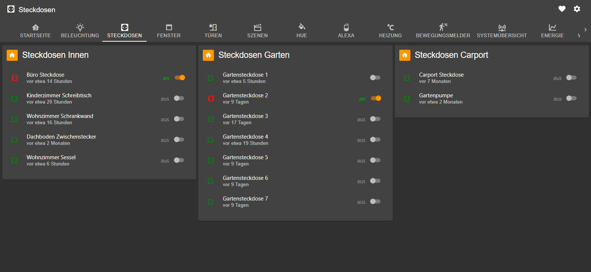The width and height of the screenshot is (591, 272).
Task: Click the socket icon beside Gartenpumpe
Action: pos(407,98)
